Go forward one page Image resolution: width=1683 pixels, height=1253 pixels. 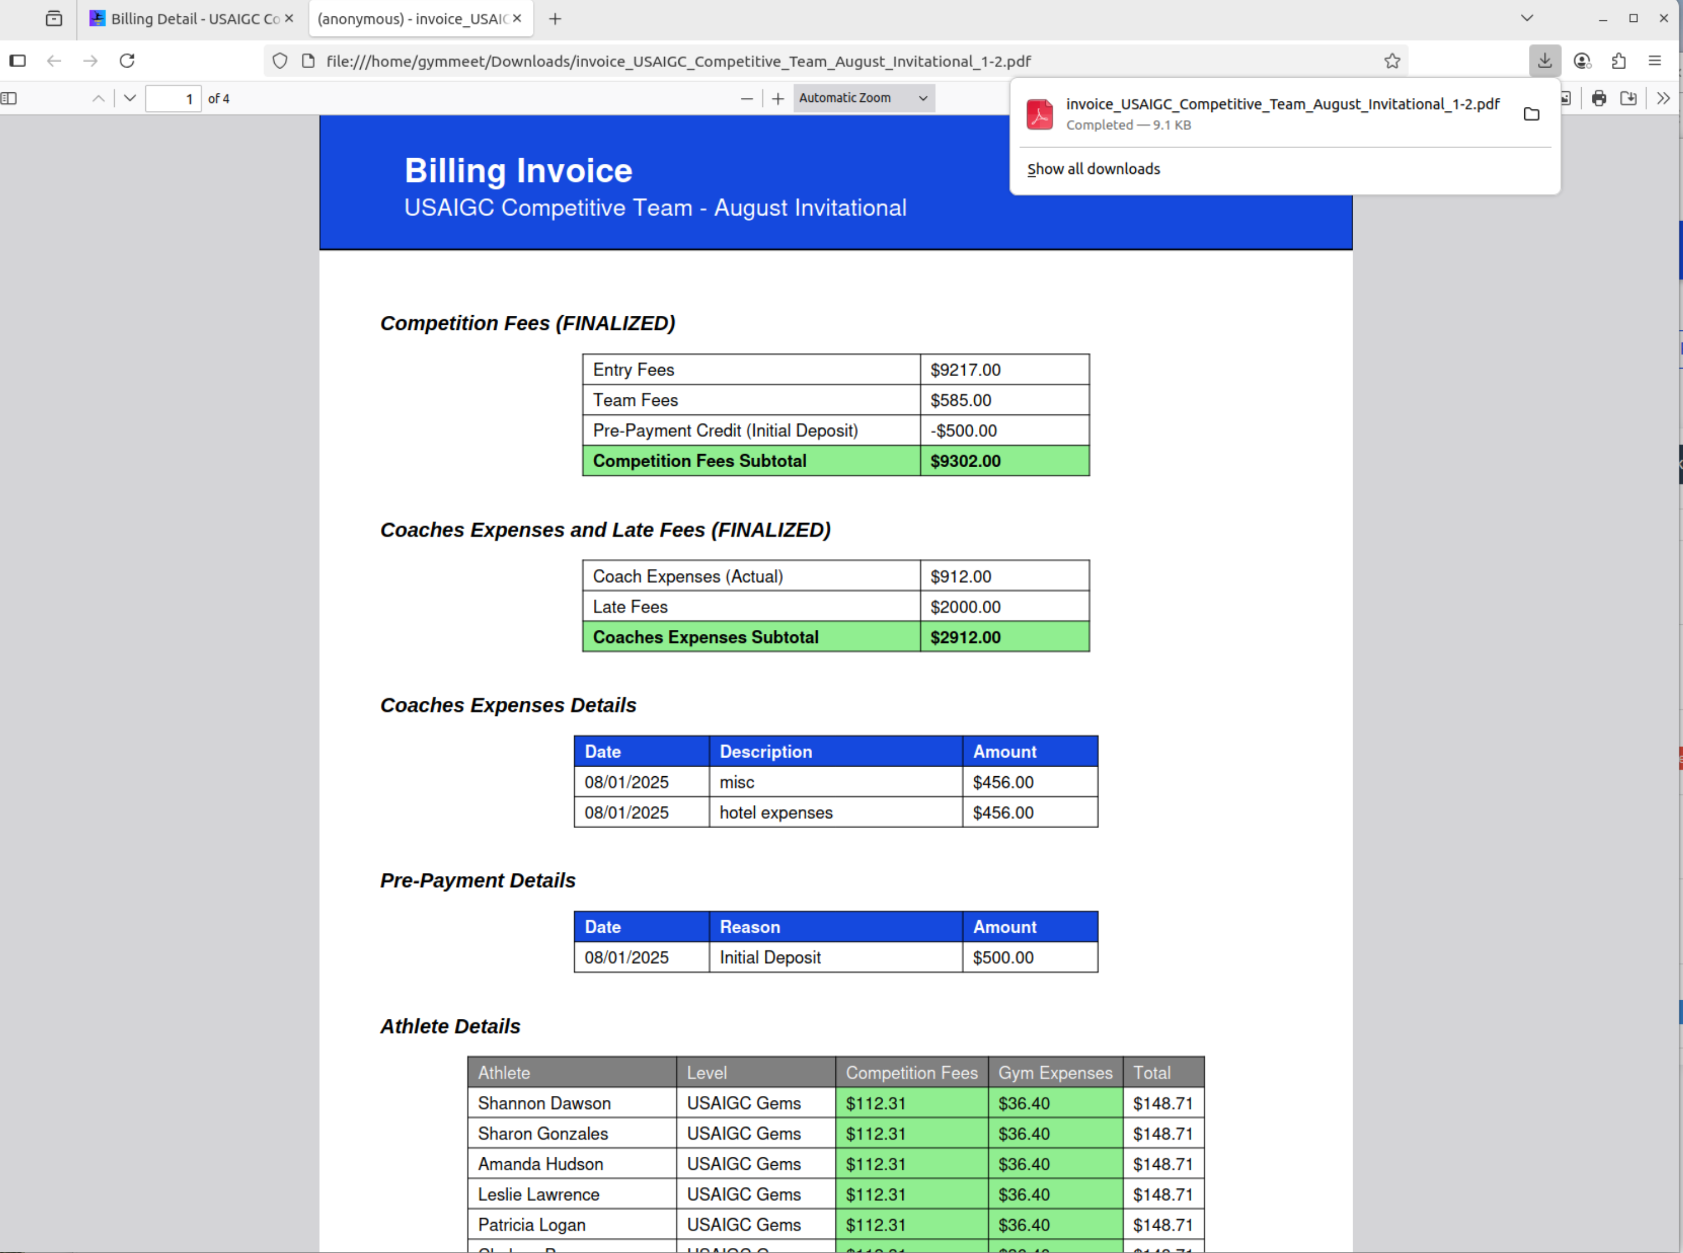(x=90, y=61)
